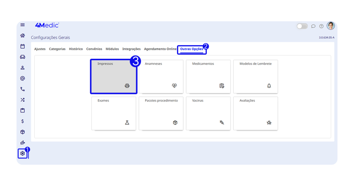Open the chat bubble icon in header

pos(313,26)
